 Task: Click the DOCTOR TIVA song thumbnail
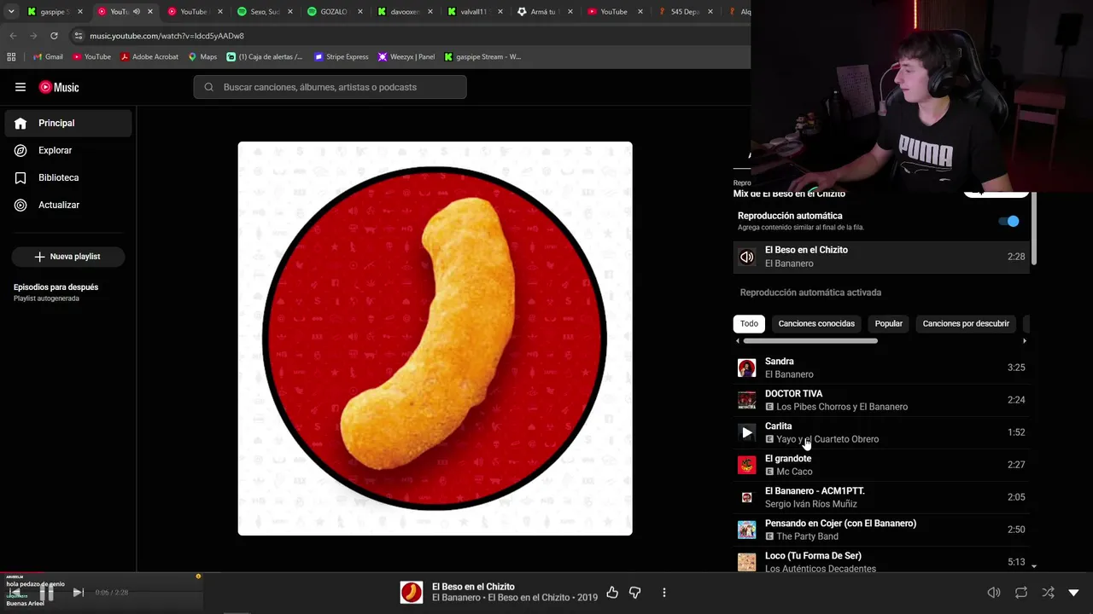[747, 400]
